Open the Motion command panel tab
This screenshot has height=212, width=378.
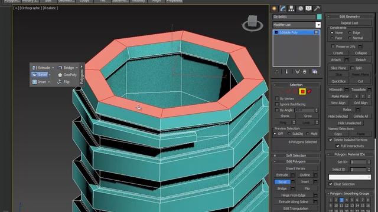click(300, 9)
